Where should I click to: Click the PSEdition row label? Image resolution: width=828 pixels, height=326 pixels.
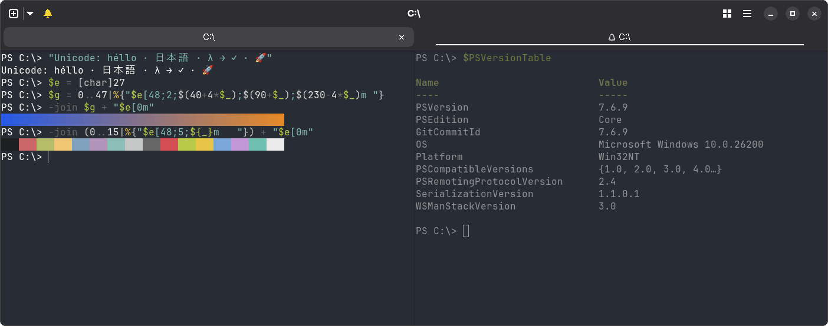click(x=442, y=120)
